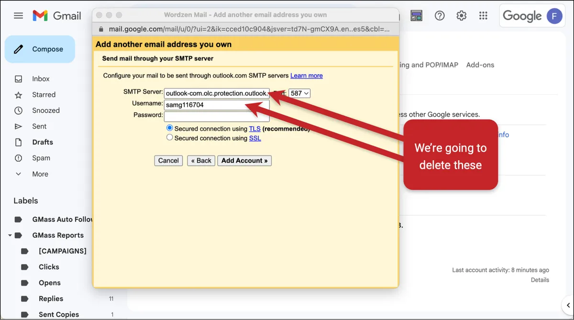Screen dimensions: 574x320
Task: Collapse the GMass Reports label tree
Action: point(10,235)
